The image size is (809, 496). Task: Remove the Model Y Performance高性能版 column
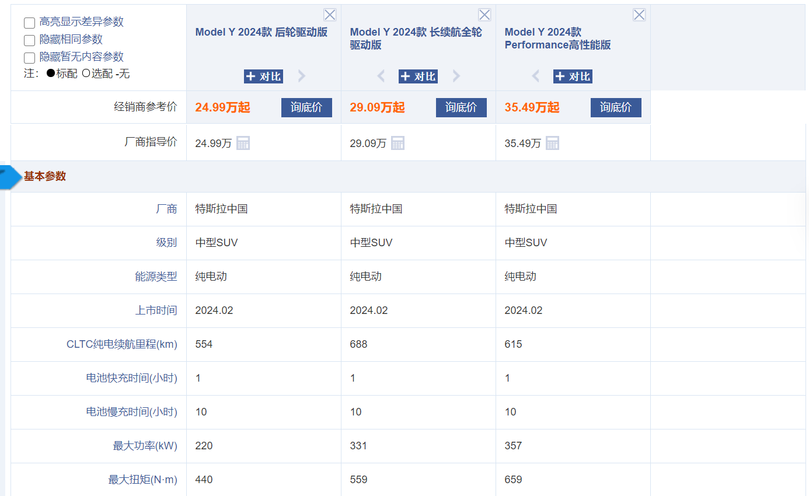[639, 15]
